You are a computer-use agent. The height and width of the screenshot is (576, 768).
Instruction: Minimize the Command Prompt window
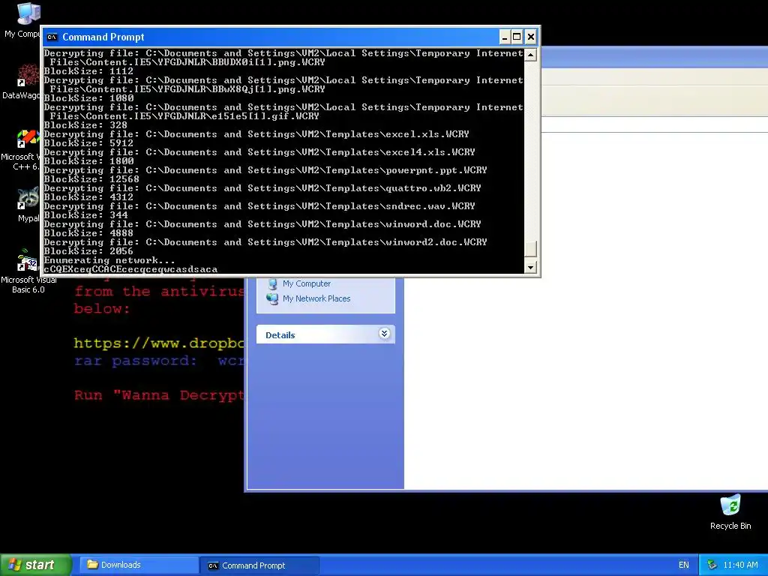[505, 37]
